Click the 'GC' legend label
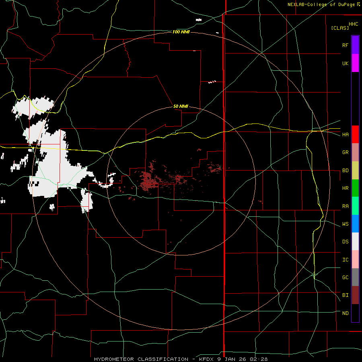 [x=346, y=277]
